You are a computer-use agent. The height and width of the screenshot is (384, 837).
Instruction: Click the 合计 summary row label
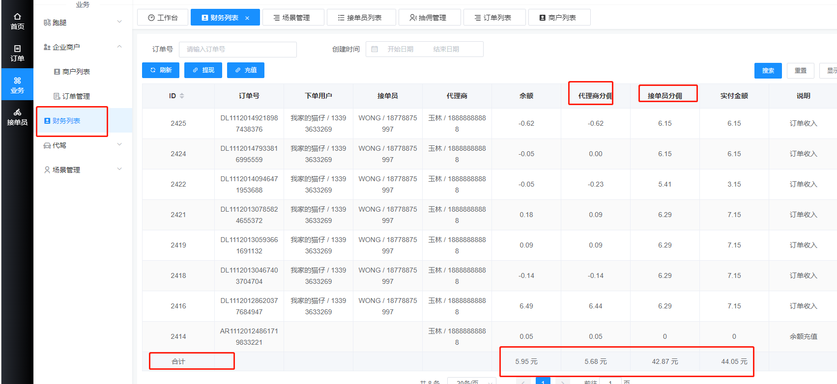(178, 361)
